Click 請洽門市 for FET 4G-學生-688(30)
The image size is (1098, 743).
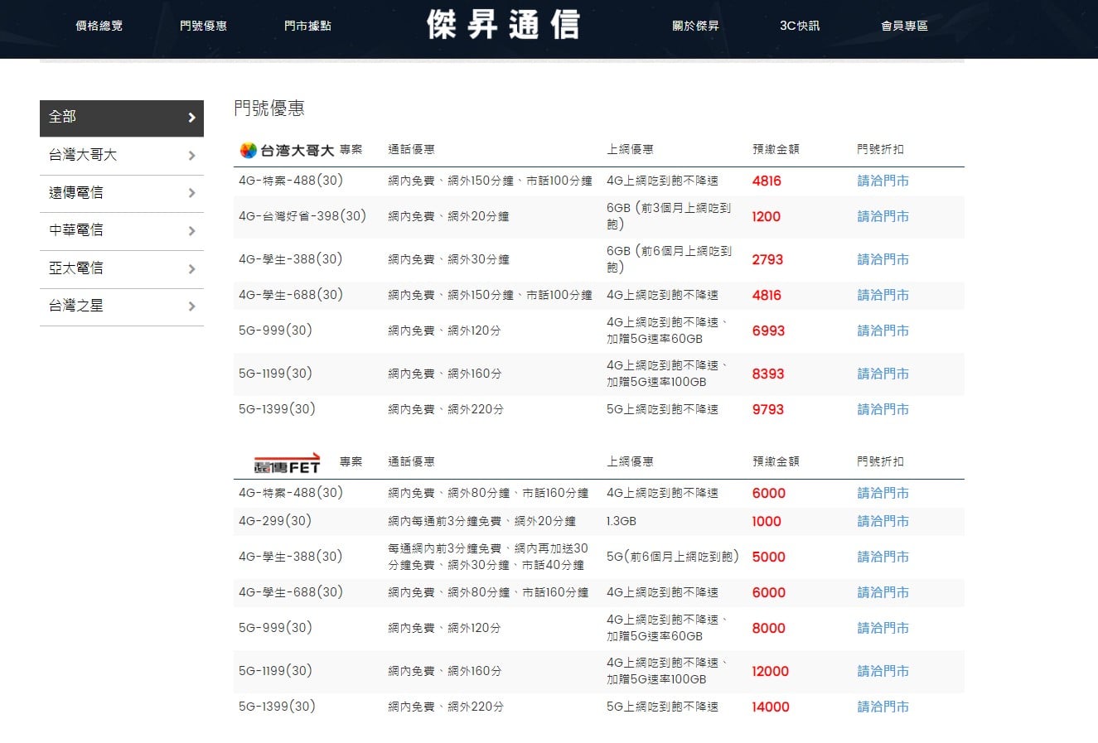883,592
